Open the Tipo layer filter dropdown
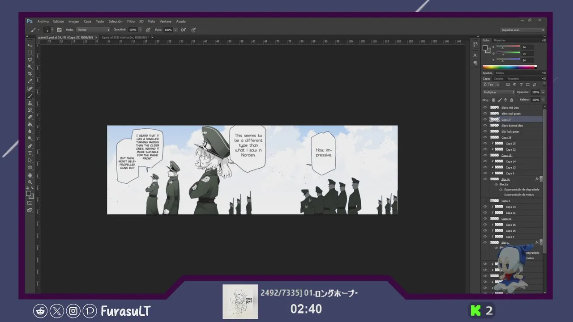Image resolution: width=573 pixels, height=322 pixels. click(x=491, y=85)
